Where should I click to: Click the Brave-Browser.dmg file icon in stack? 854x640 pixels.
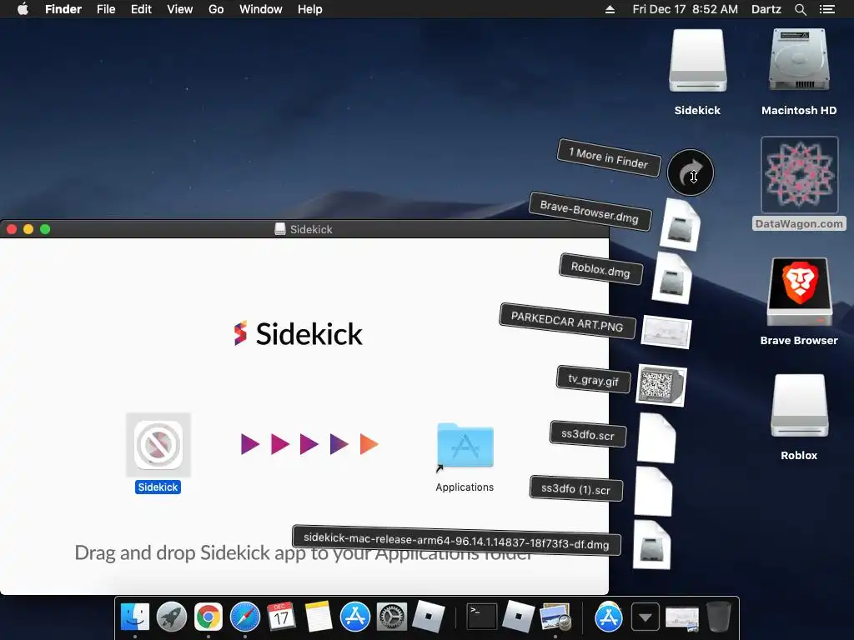pos(680,224)
